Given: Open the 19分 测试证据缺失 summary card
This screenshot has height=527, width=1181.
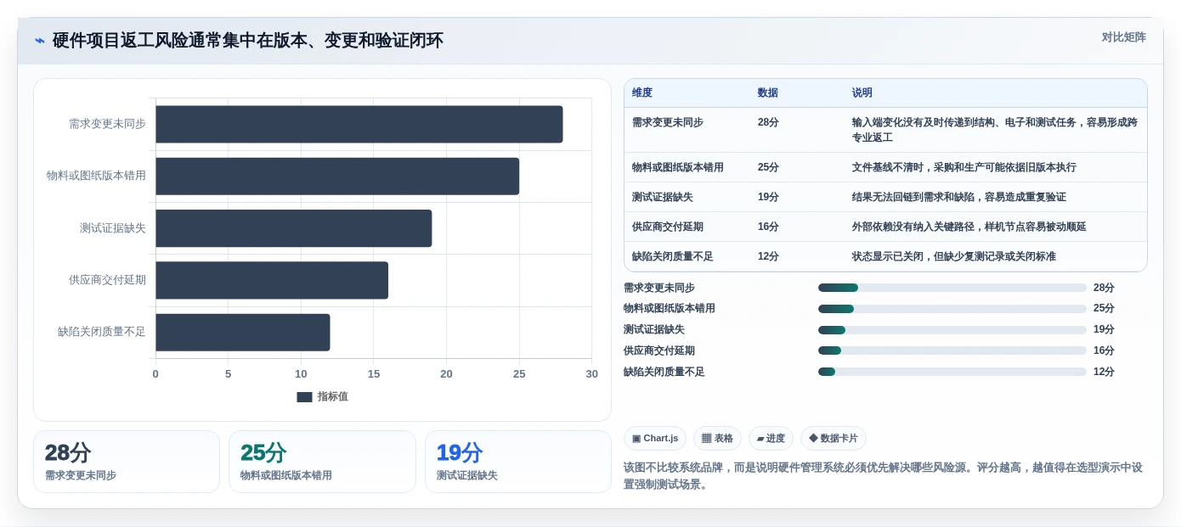Looking at the screenshot, I should 518,462.
